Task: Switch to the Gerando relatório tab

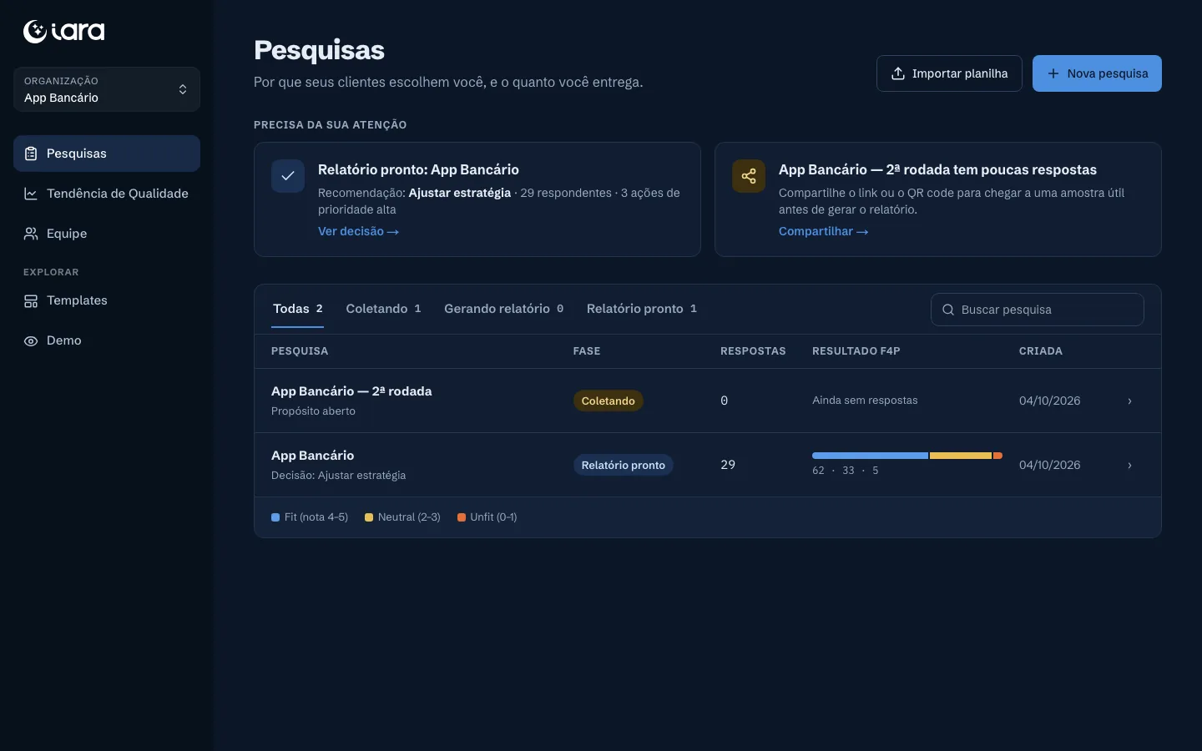Action: (504, 309)
